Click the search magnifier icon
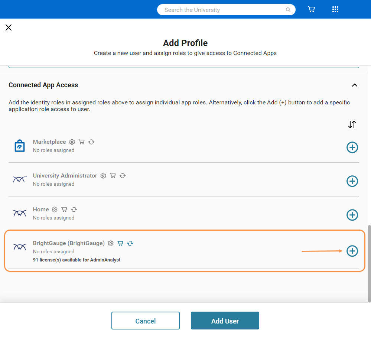 point(288,10)
